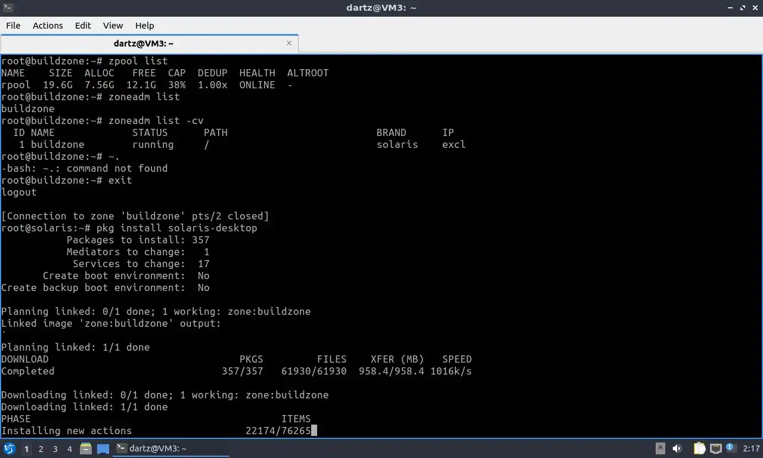Click the STATUS column header
Image resolution: width=763 pixels, height=458 pixels.
click(x=150, y=132)
